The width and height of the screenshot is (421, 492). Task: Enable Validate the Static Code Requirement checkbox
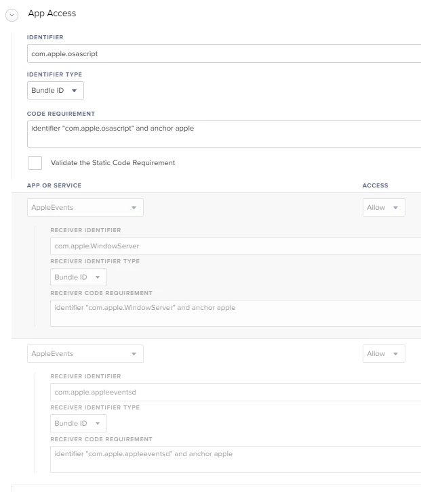coord(35,163)
